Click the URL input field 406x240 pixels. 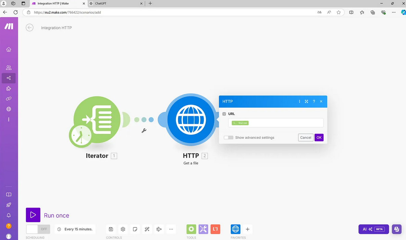pos(276,123)
